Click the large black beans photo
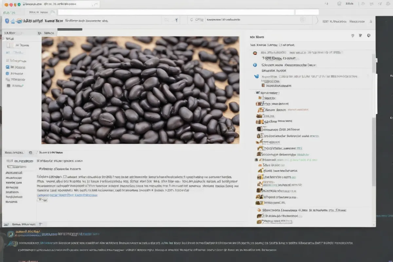The width and height of the screenshot is (393, 262). [x=140, y=90]
